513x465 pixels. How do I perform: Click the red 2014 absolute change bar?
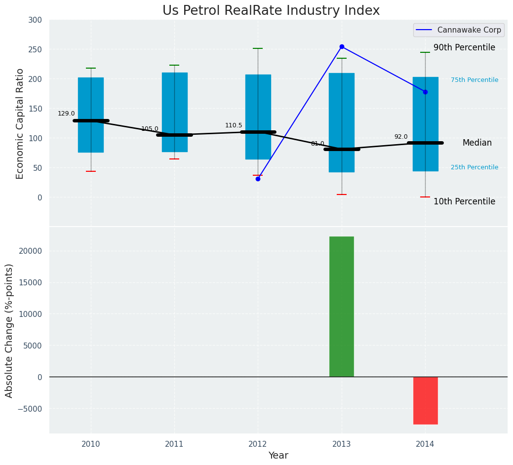tap(425, 400)
